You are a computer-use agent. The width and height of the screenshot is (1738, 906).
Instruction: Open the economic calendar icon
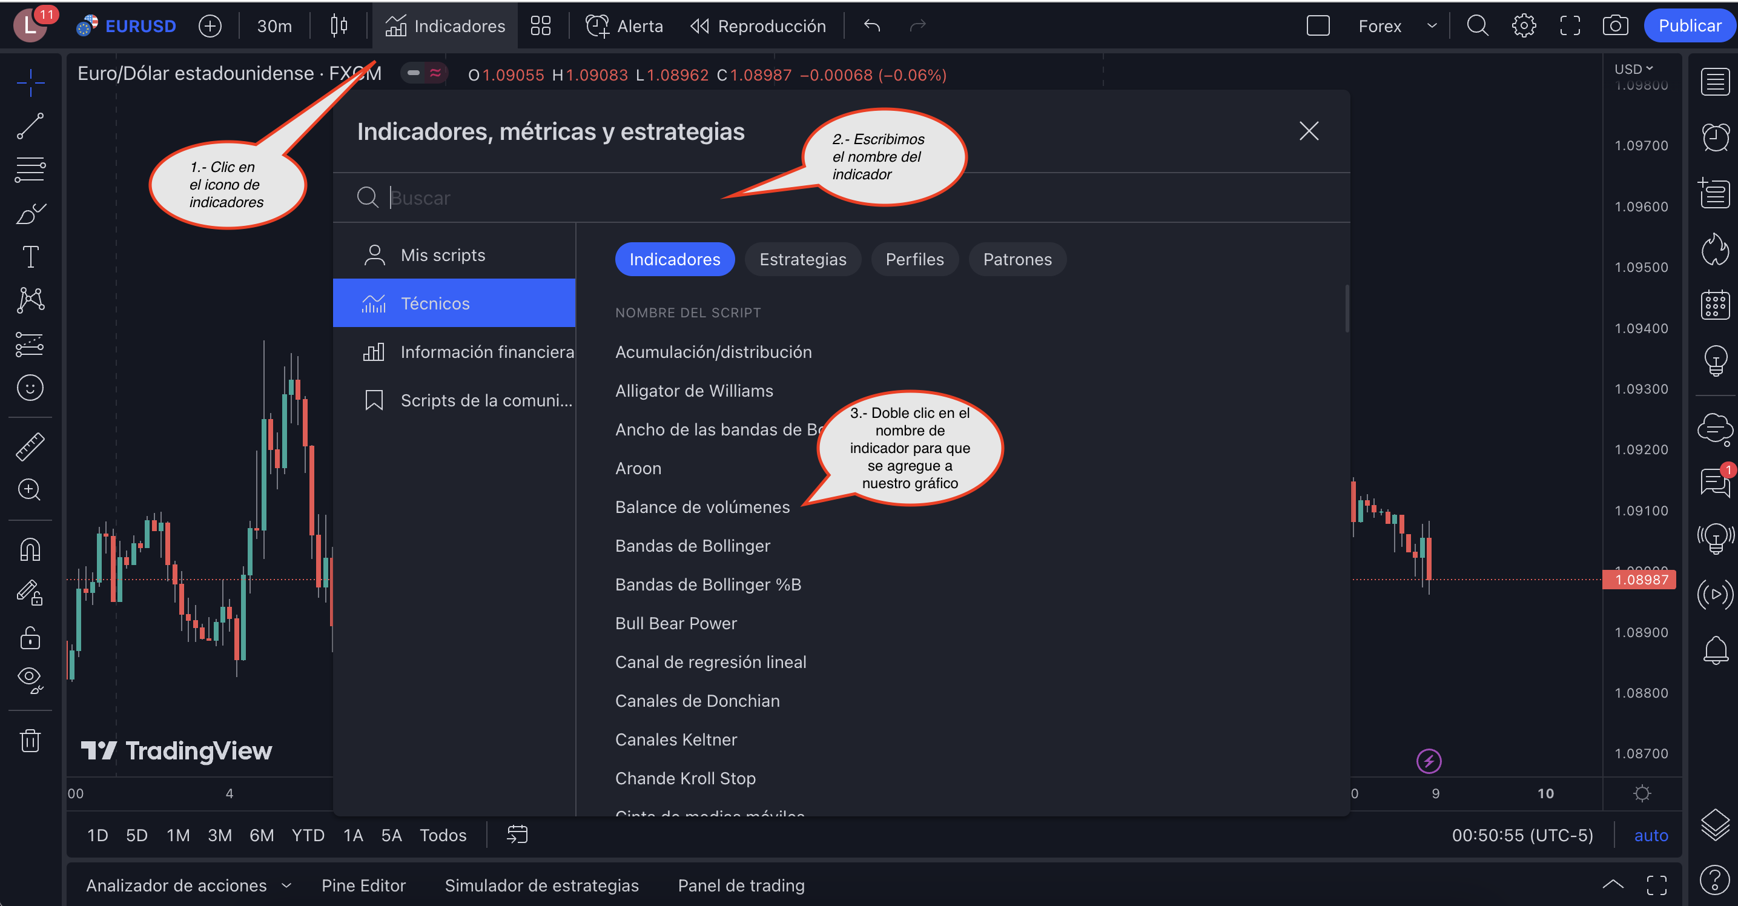[x=1714, y=304]
